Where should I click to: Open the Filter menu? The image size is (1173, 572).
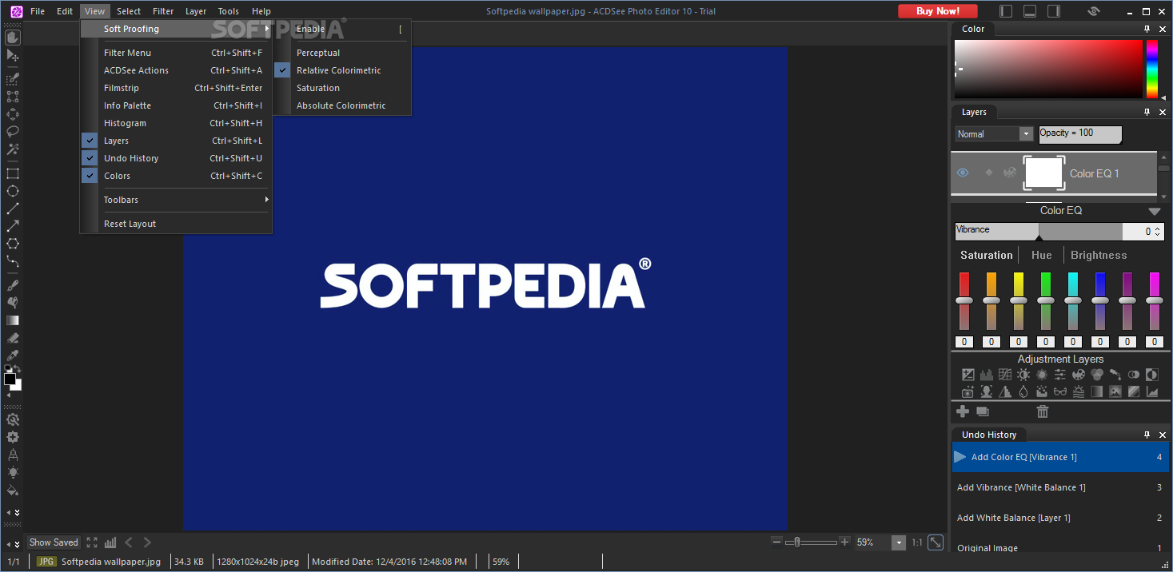click(163, 11)
